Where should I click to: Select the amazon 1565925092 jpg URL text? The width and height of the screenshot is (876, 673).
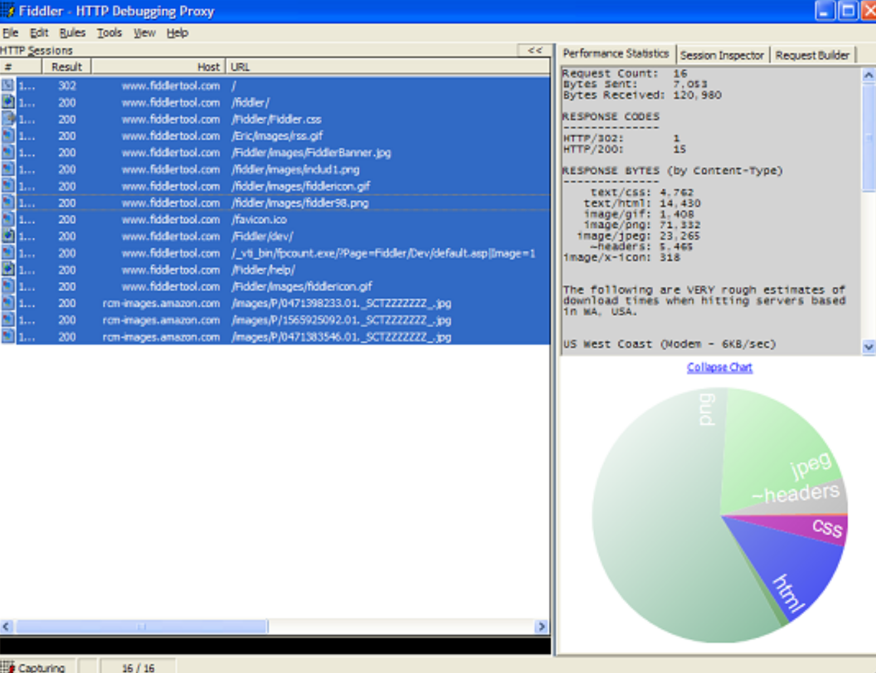[341, 320]
